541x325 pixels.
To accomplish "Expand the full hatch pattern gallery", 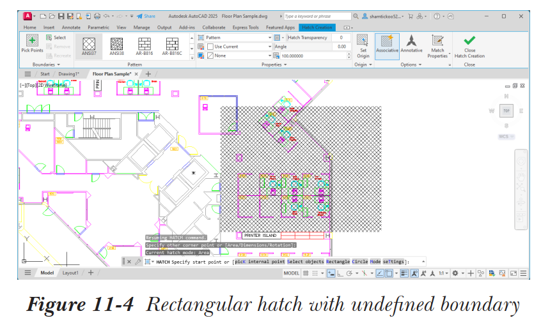I will point(192,58).
